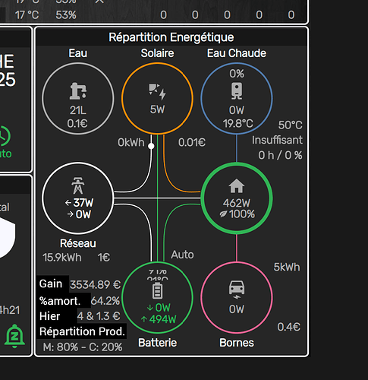Screen dimensions: 368x380
Task: Click the 64.2% amortization value
Action: tap(105, 301)
